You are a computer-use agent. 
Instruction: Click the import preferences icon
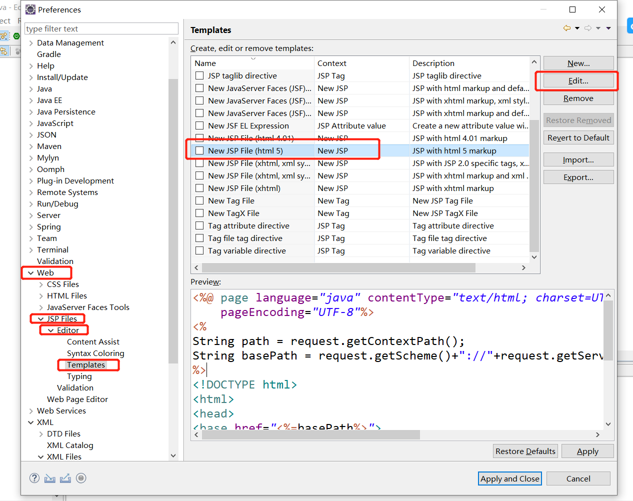(x=49, y=478)
